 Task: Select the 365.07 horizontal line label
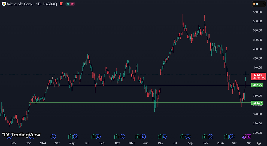(x=257, y=103)
